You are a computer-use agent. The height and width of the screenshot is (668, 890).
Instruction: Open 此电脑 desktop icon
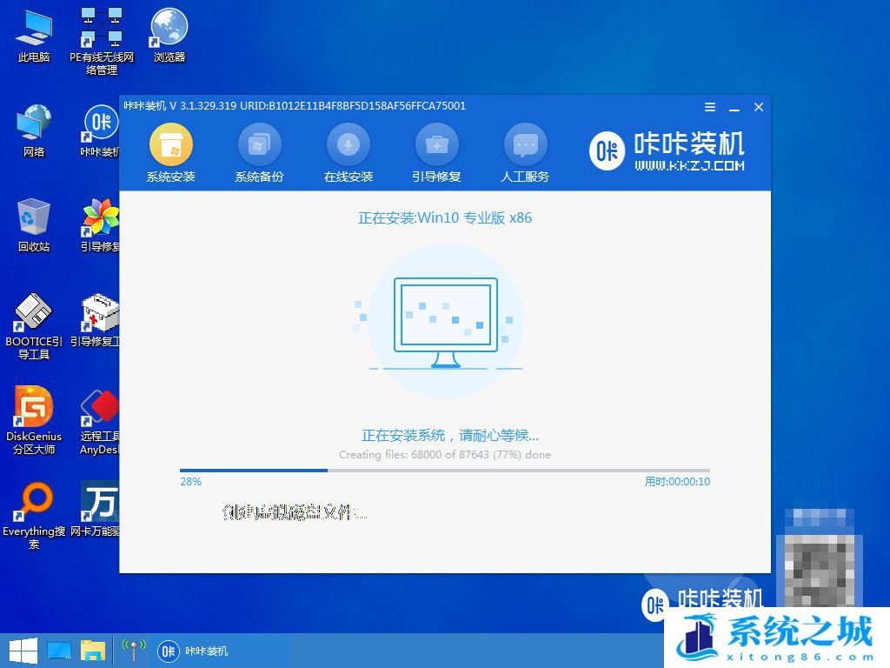coord(34,37)
